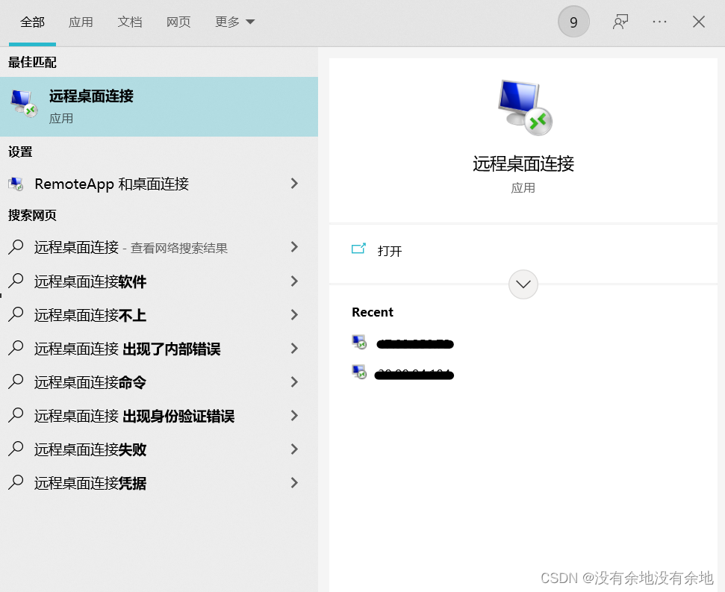Open RemoteApp 和桌面连接 settings result
The height and width of the screenshot is (592, 725).
(158, 184)
